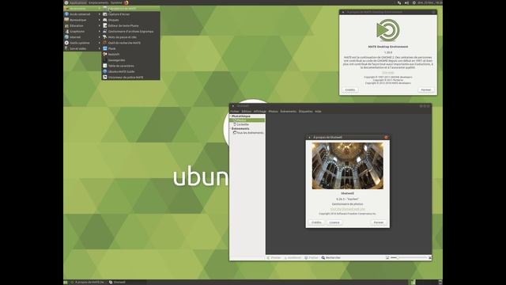
Task: Expand the Bureautique submenu
Action: click(x=83, y=20)
